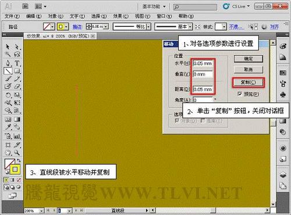Image resolution: width=291 pixels, height=215 pixels.
Task: Select the Eyedropper tool
Action: [x=8, y=127]
